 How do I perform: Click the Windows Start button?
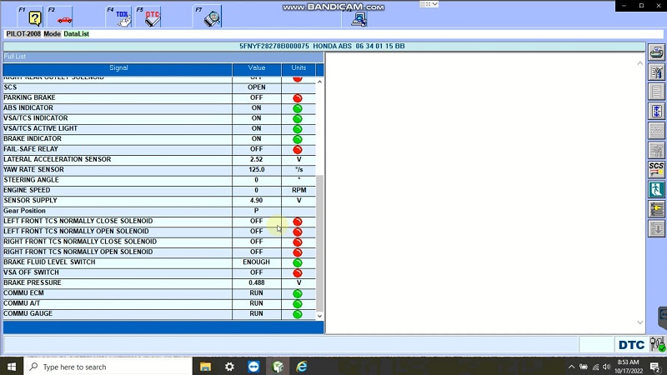[12, 367]
